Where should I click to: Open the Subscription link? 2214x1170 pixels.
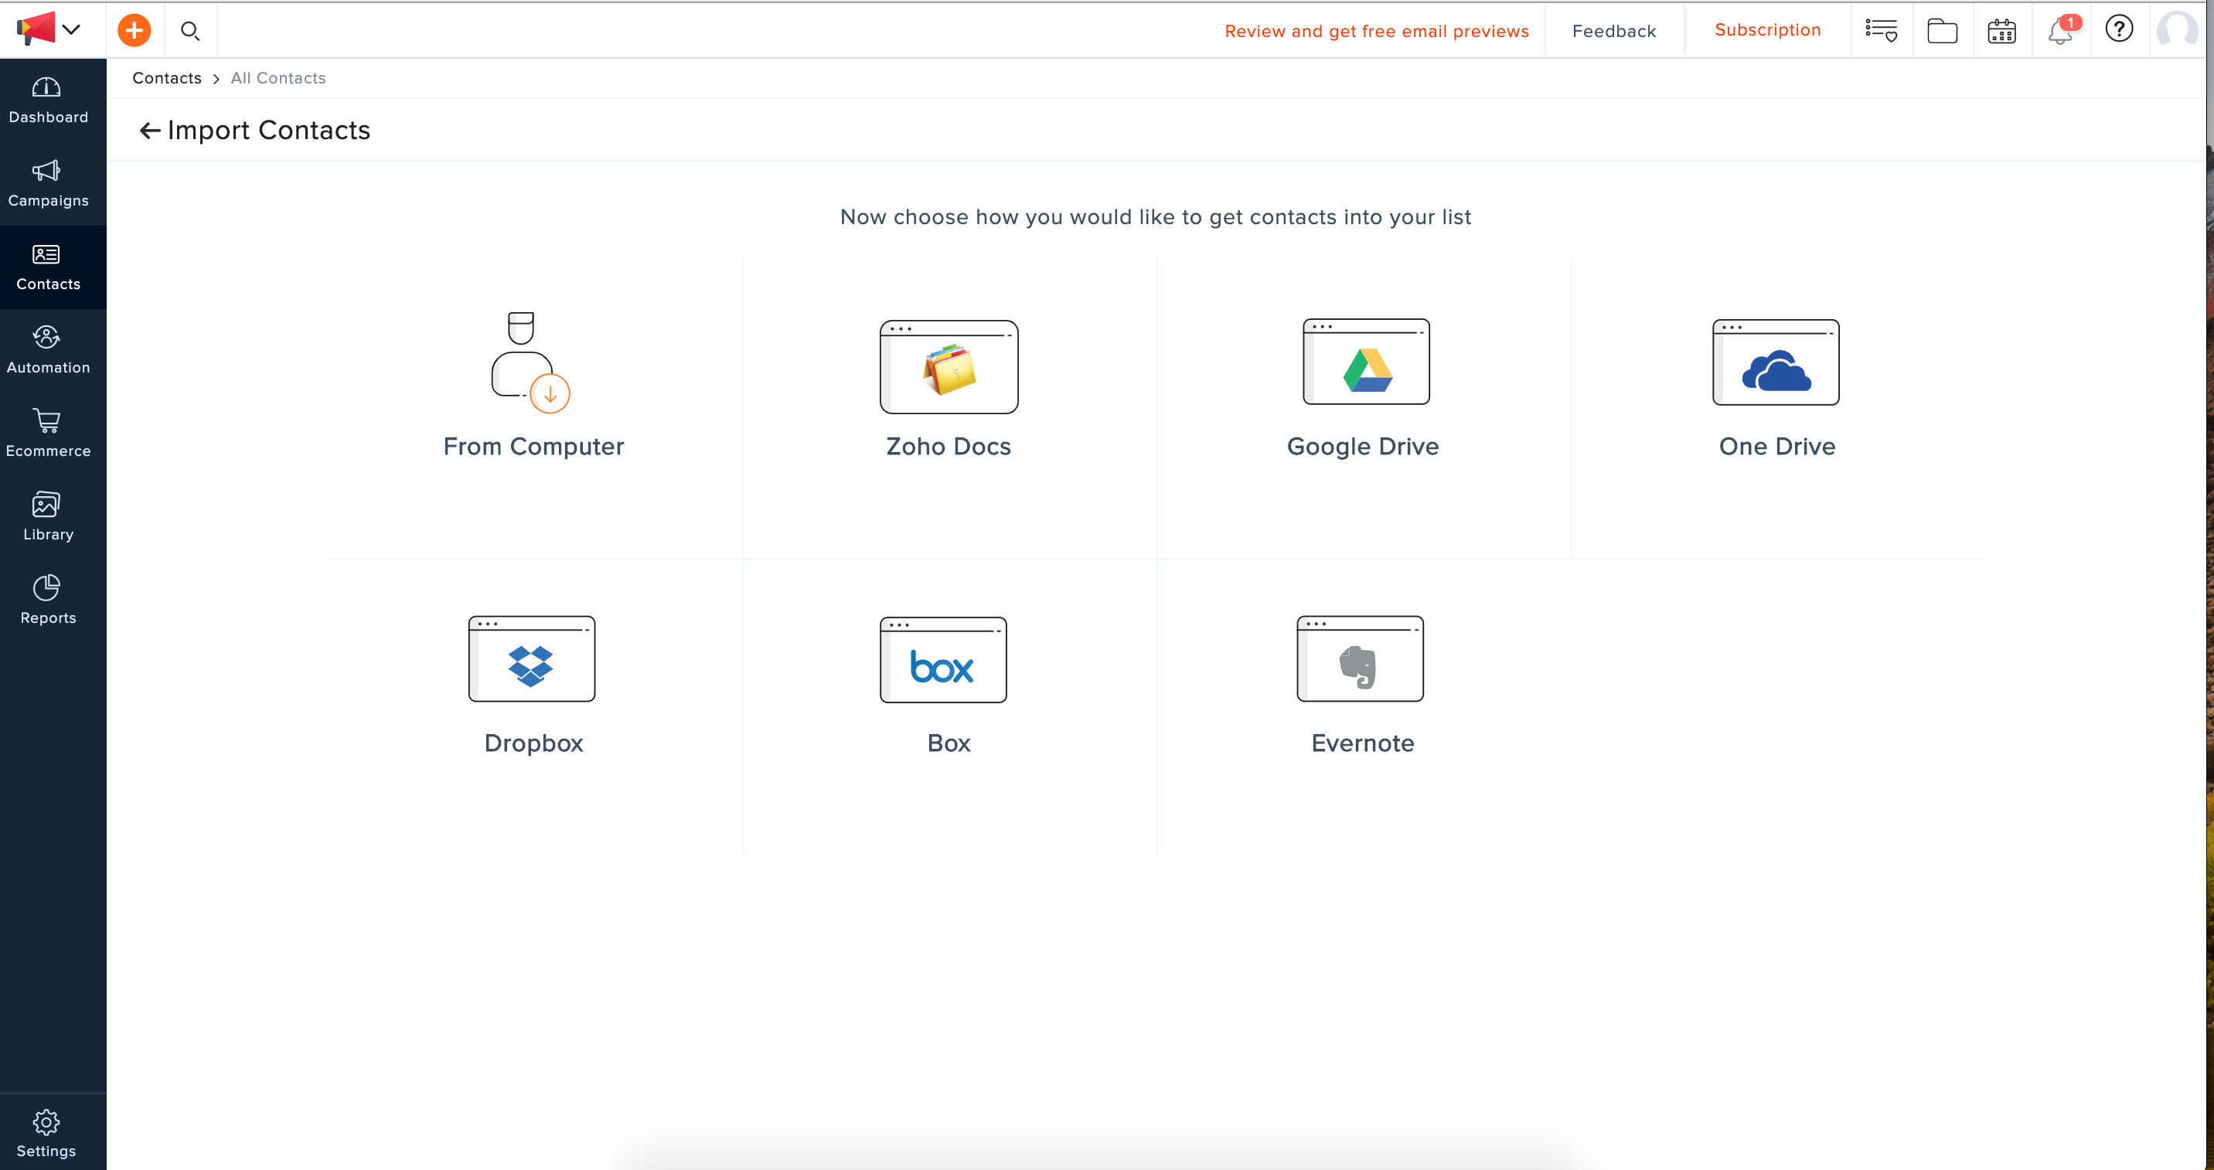(1767, 30)
